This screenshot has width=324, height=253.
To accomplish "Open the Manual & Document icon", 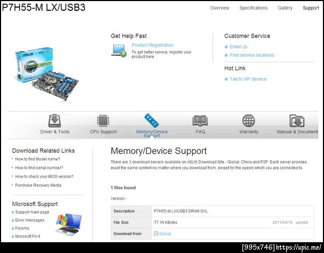I will 297,121.
